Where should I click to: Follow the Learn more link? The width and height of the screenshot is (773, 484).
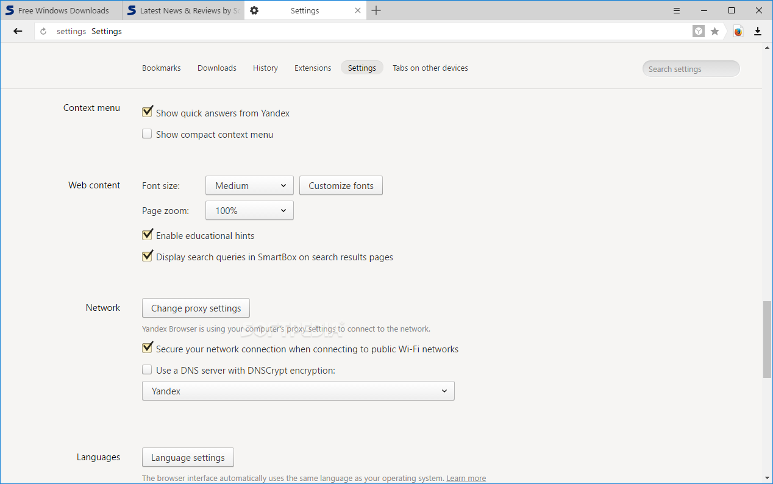tap(466, 478)
